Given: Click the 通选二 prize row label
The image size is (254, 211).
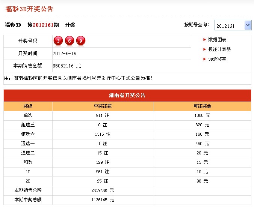Looking at the screenshot, I should click(x=28, y=153).
